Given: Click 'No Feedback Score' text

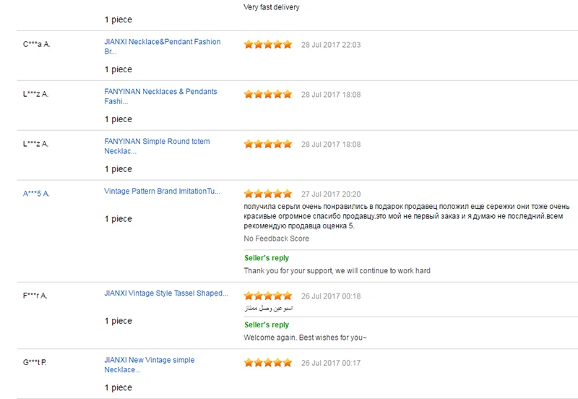Looking at the screenshot, I should pos(276,239).
